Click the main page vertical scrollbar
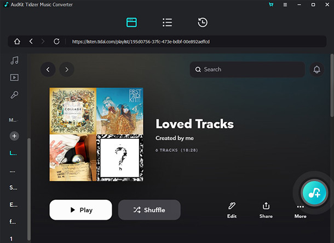Screen dimensions: 334x243 (x=332, y=85)
